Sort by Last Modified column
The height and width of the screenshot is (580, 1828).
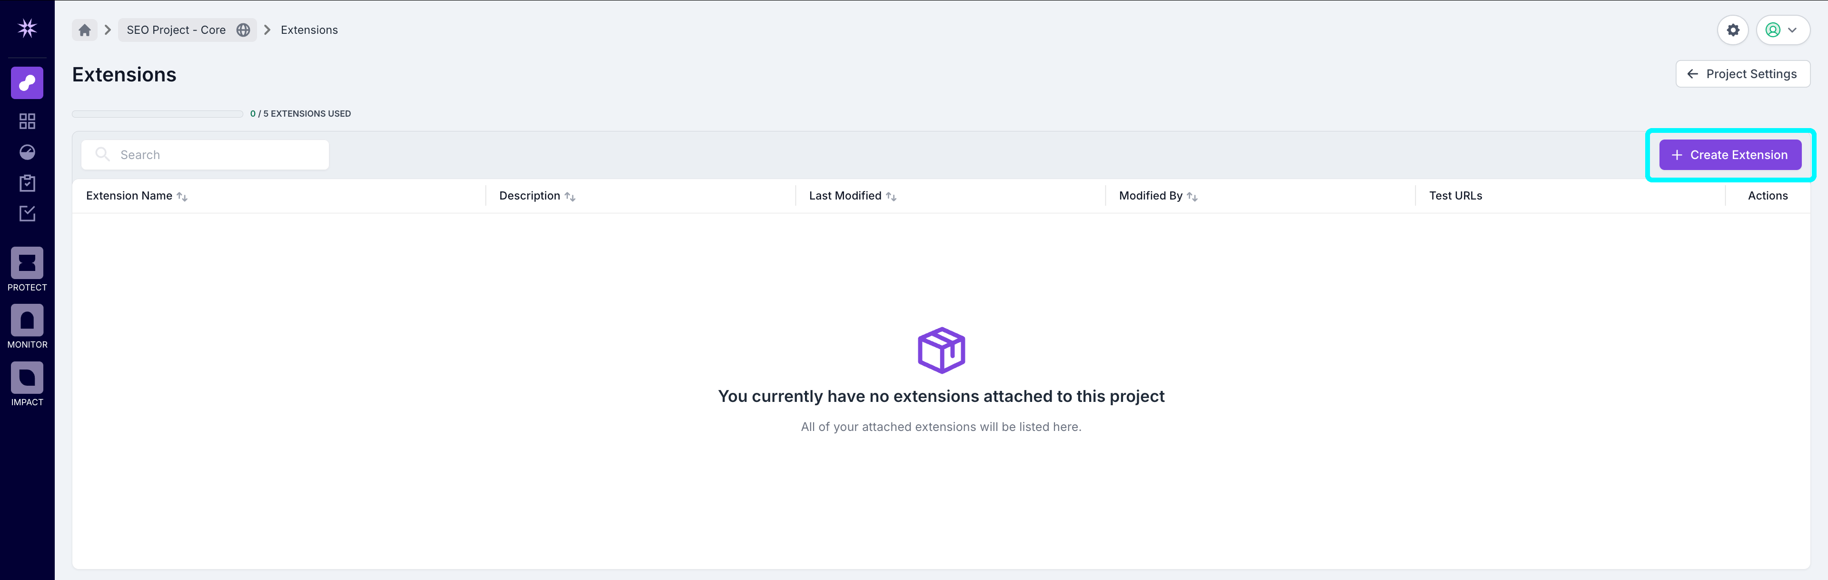852,196
